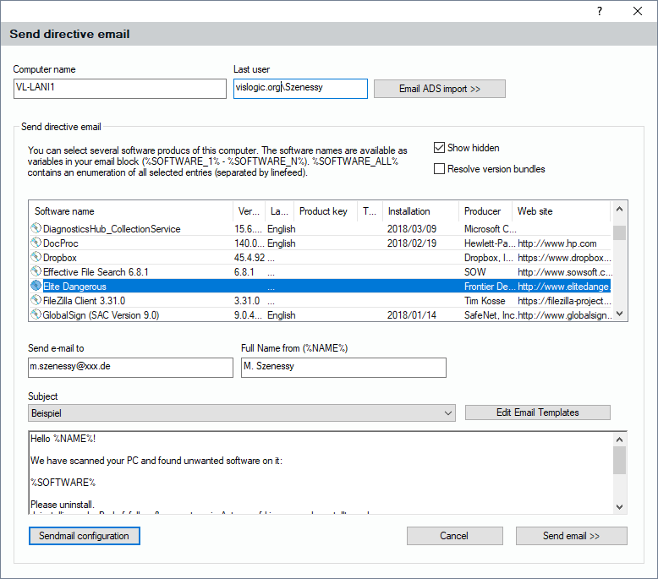Click the DocProc row icon
658x579 pixels.
tap(36, 243)
